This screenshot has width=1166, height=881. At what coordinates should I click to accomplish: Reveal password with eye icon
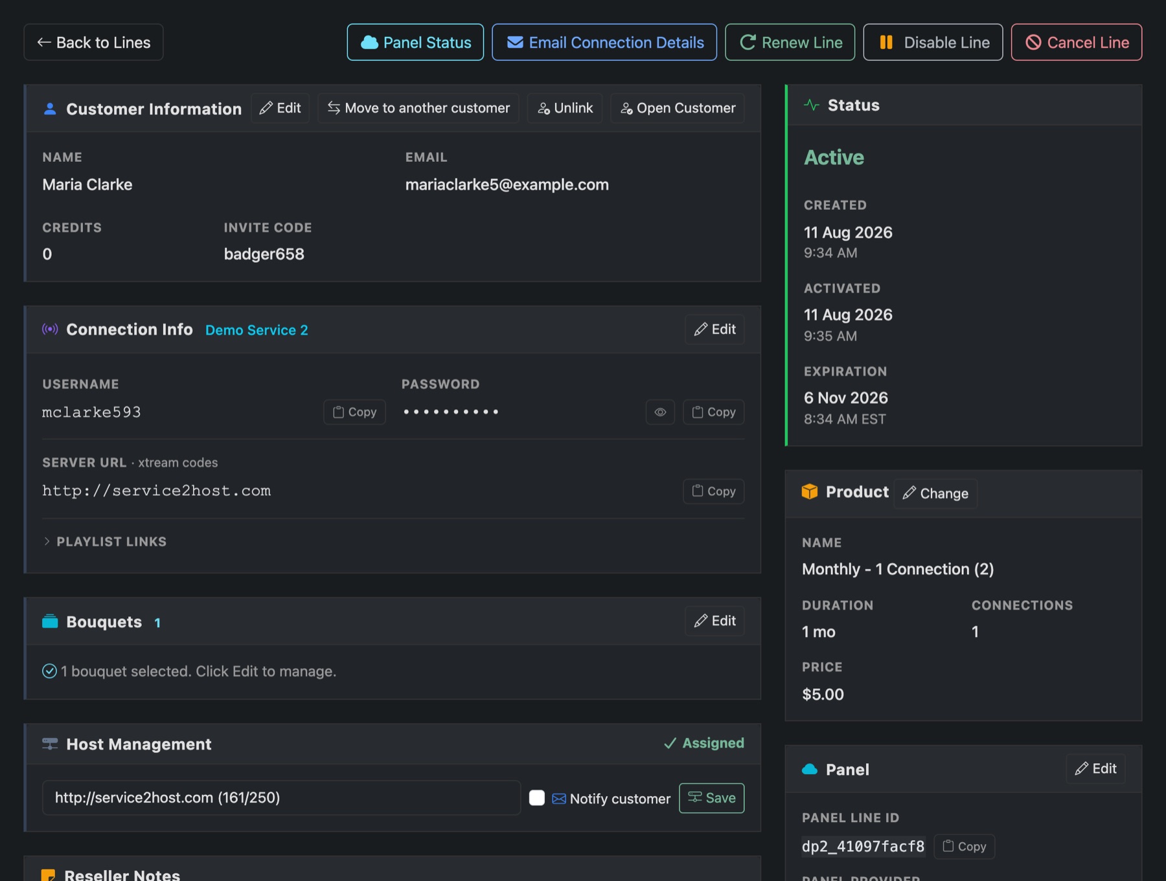coord(660,412)
